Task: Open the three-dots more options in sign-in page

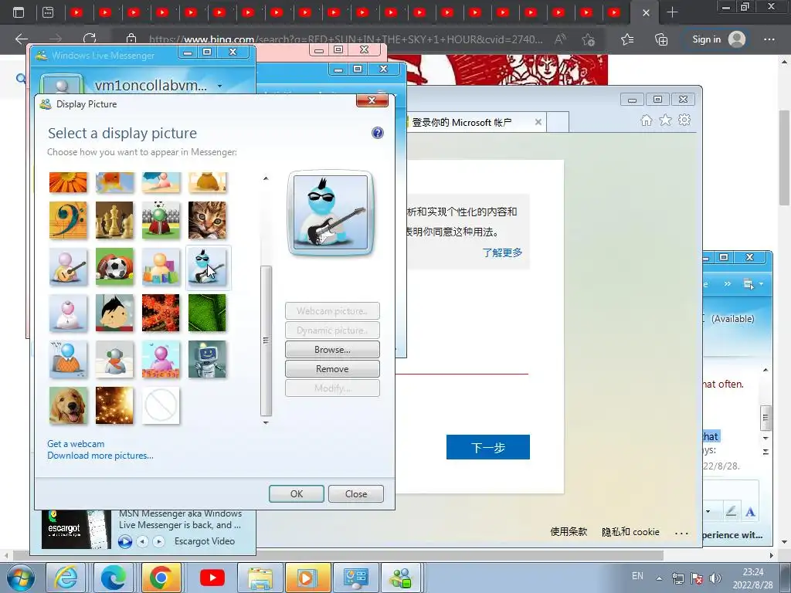Action: click(681, 533)
